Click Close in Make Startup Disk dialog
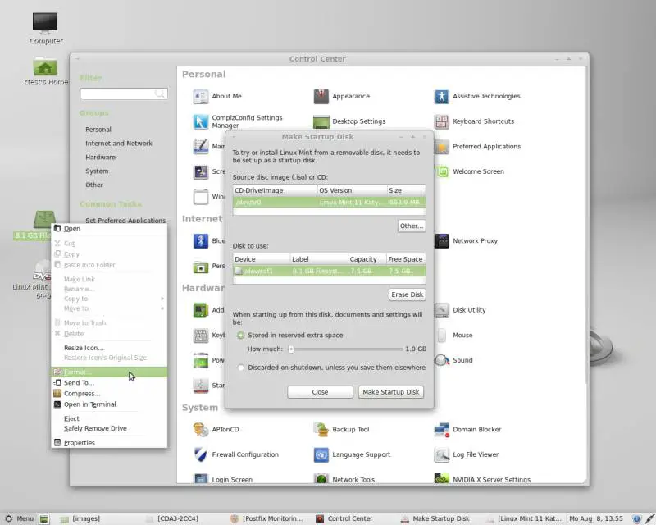The image size is (656, 525). tap(320, 392)
